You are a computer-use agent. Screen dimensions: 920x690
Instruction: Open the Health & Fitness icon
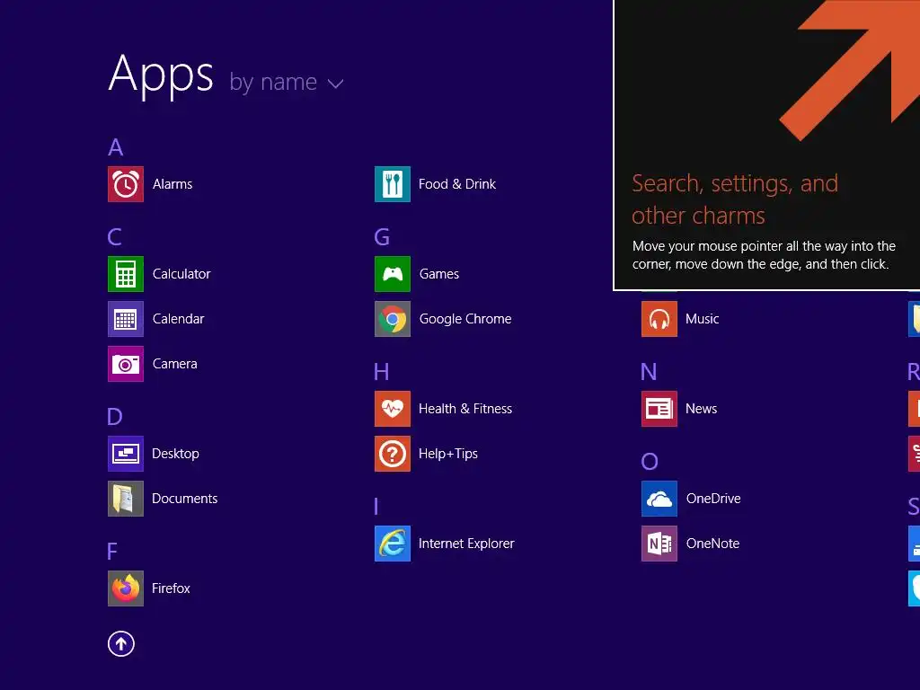tap(393, 409)
